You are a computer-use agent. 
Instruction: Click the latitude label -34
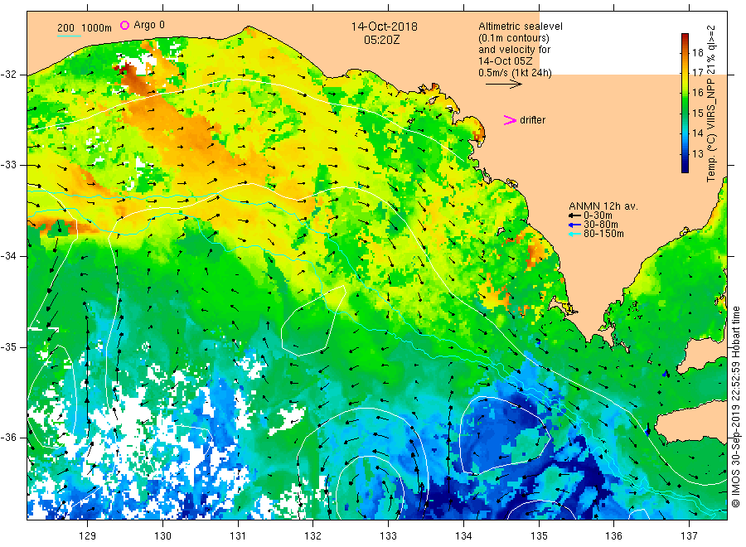tap(8, 256)
